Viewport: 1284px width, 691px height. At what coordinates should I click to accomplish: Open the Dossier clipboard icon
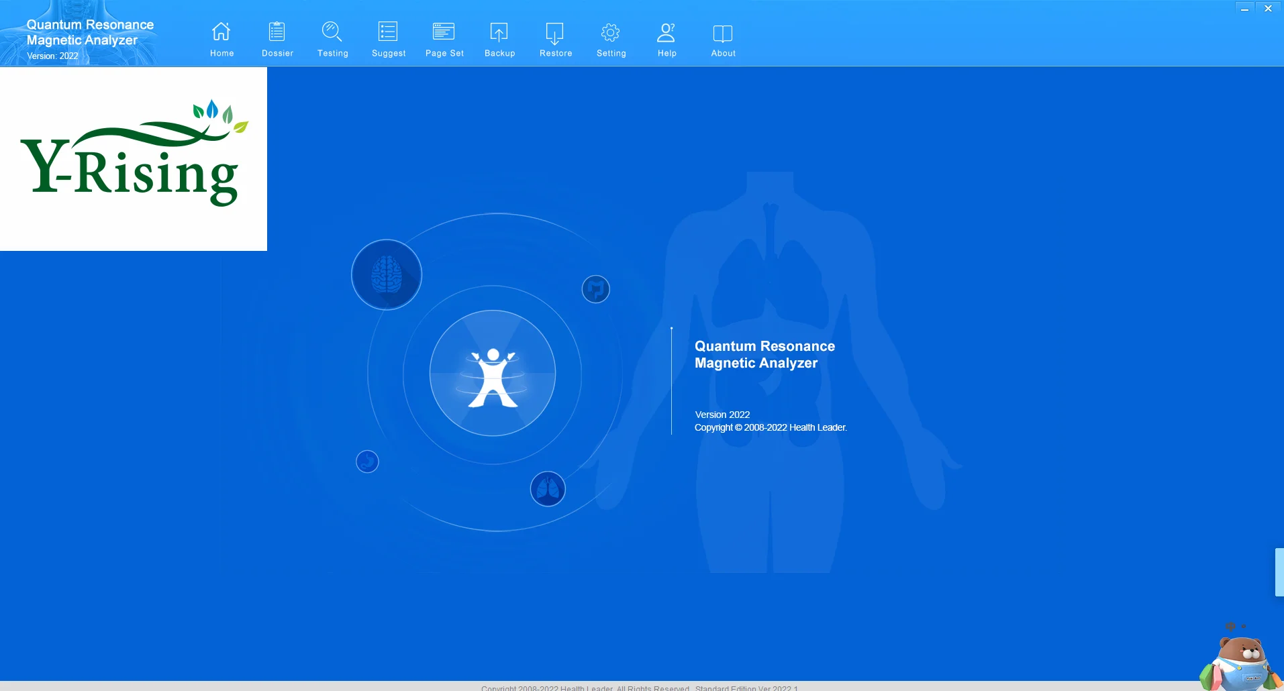pyautogui.click(x=277, y=32)
